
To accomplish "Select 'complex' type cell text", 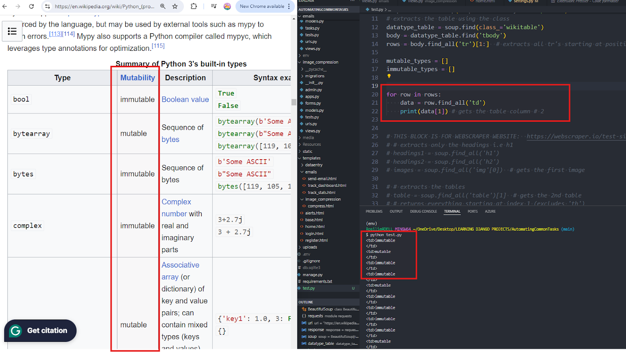I will (27, 226).
